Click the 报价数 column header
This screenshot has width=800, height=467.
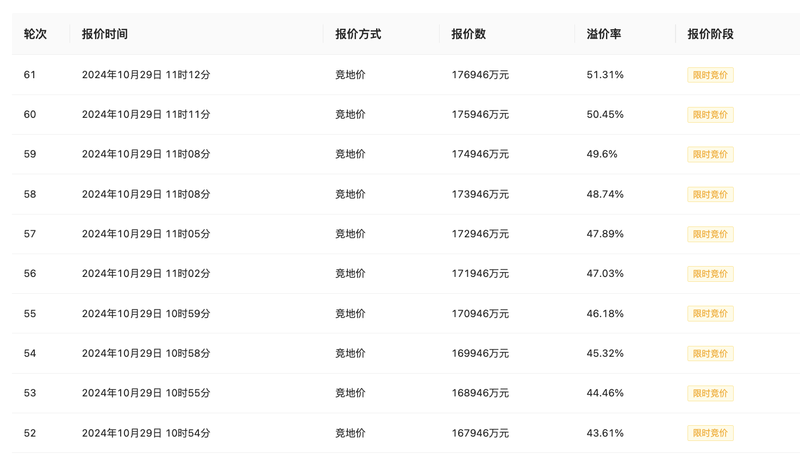[x=468, y=34]
